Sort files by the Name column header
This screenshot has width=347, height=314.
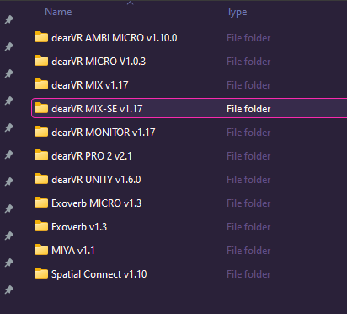(58, 12)
